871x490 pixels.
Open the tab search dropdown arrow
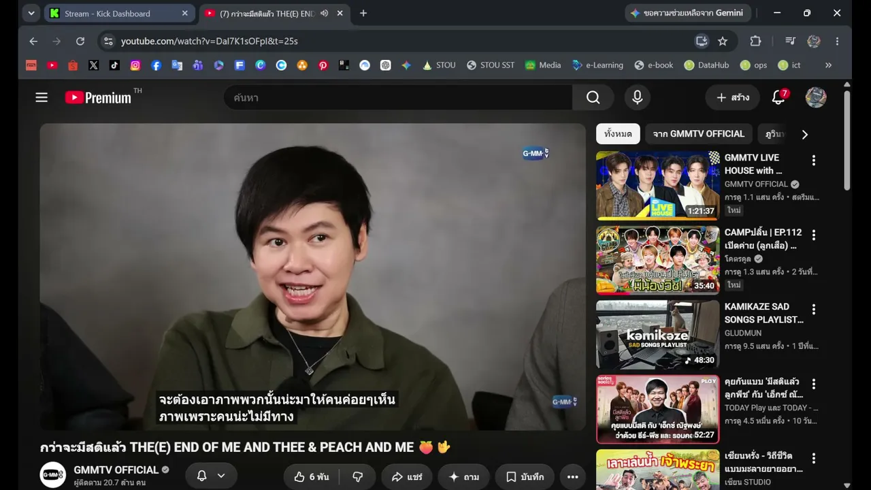point(31,13)
